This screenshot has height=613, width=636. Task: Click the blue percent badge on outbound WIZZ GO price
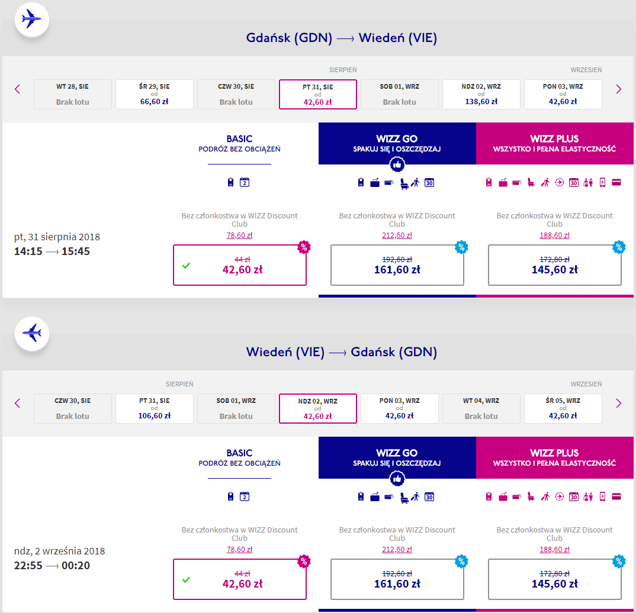pos(461,247)
